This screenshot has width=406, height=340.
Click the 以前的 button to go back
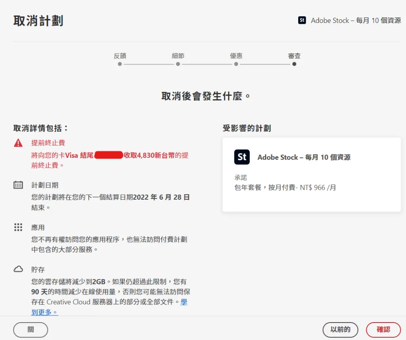[x=340, y=329]
